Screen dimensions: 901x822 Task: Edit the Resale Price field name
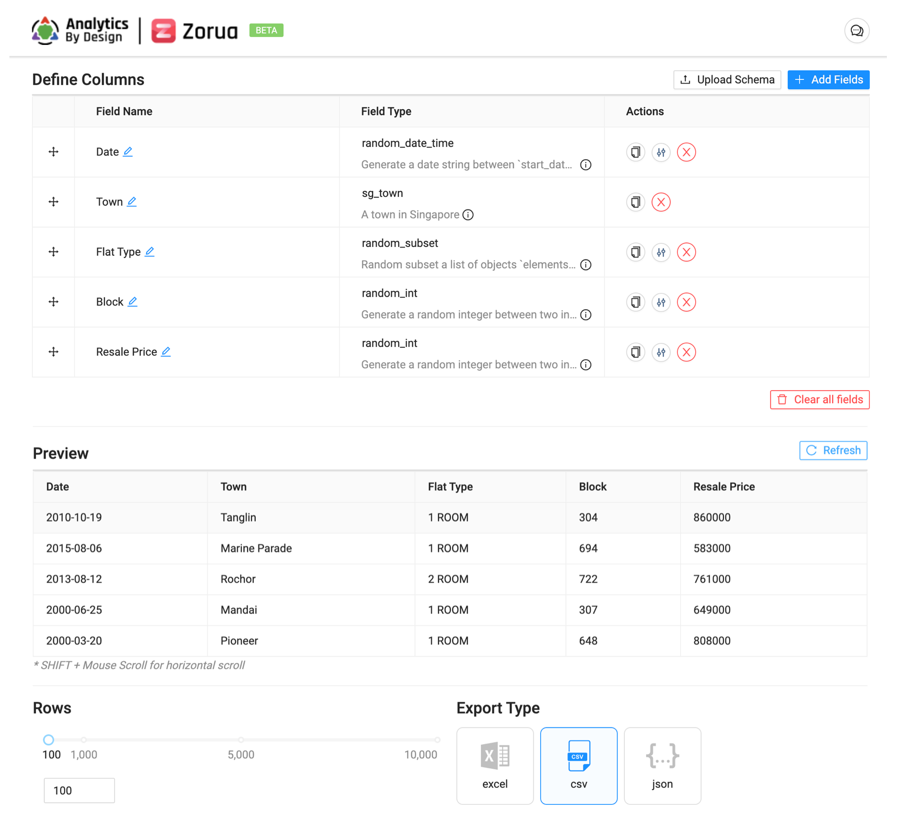click(166, 352)
